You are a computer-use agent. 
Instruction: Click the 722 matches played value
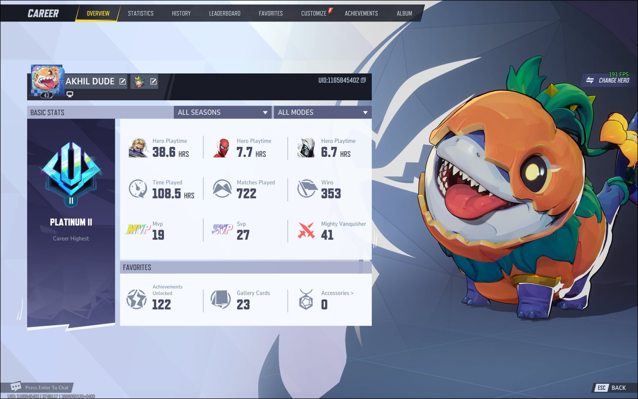(246, 193)
